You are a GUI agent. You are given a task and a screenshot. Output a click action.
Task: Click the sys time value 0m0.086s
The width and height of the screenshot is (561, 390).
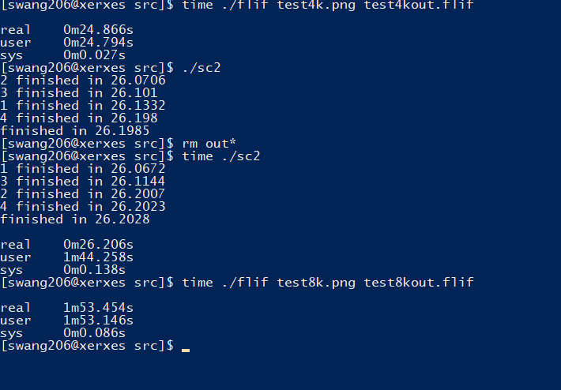pos(94,333)
